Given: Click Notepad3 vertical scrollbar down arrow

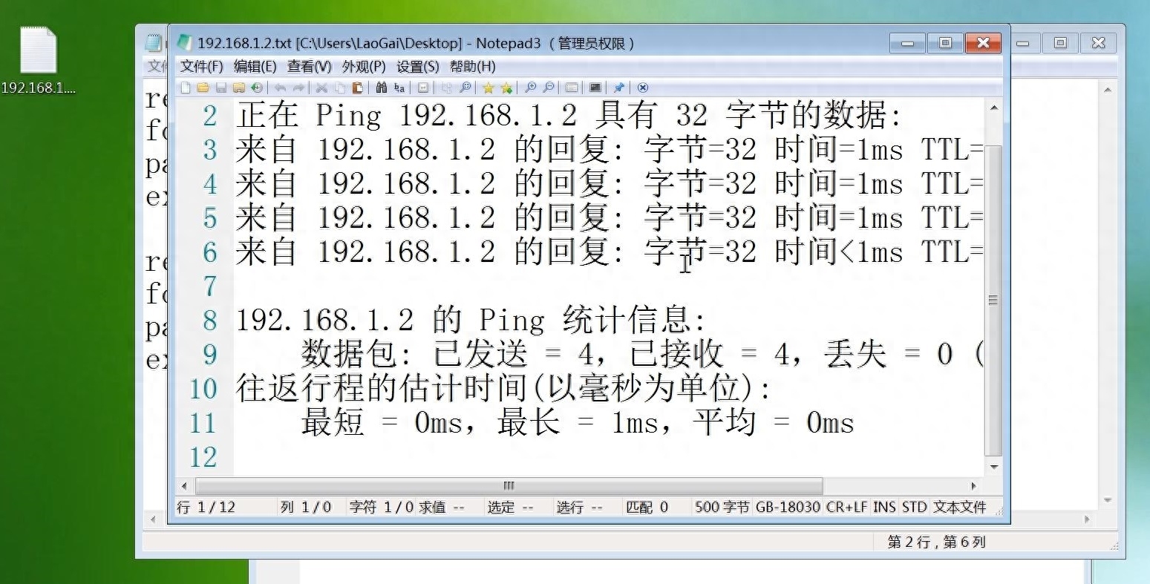Looking at the screenshot, I should (x=993, y=467).
